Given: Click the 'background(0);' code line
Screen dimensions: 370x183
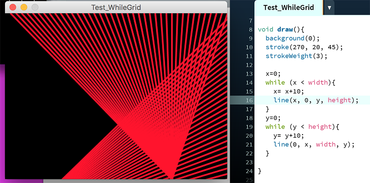Looking at the screenshot, I should (293, 38).
